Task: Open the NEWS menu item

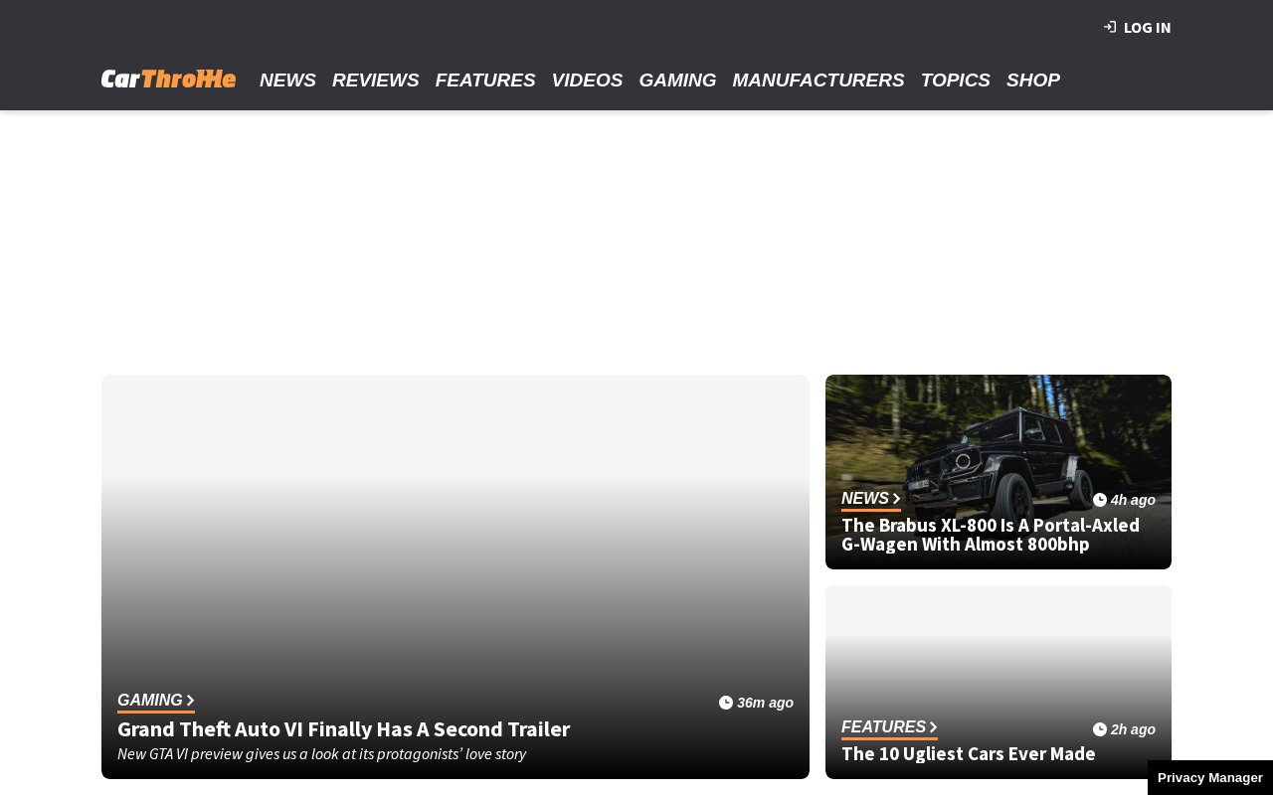Action: (287, 80)
